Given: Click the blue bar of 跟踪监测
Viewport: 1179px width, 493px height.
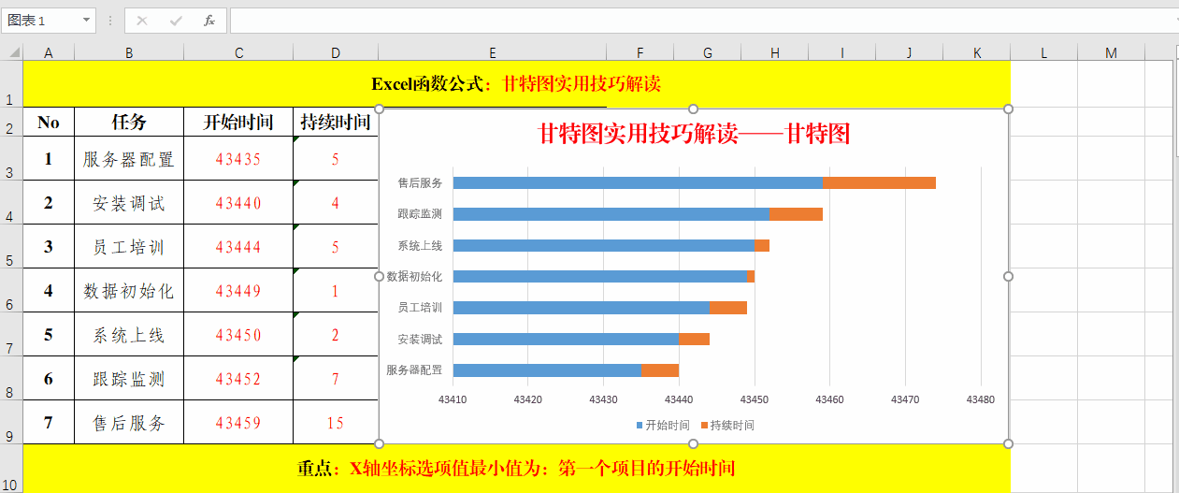Looking at the screenshot, I should pos(611,214).
